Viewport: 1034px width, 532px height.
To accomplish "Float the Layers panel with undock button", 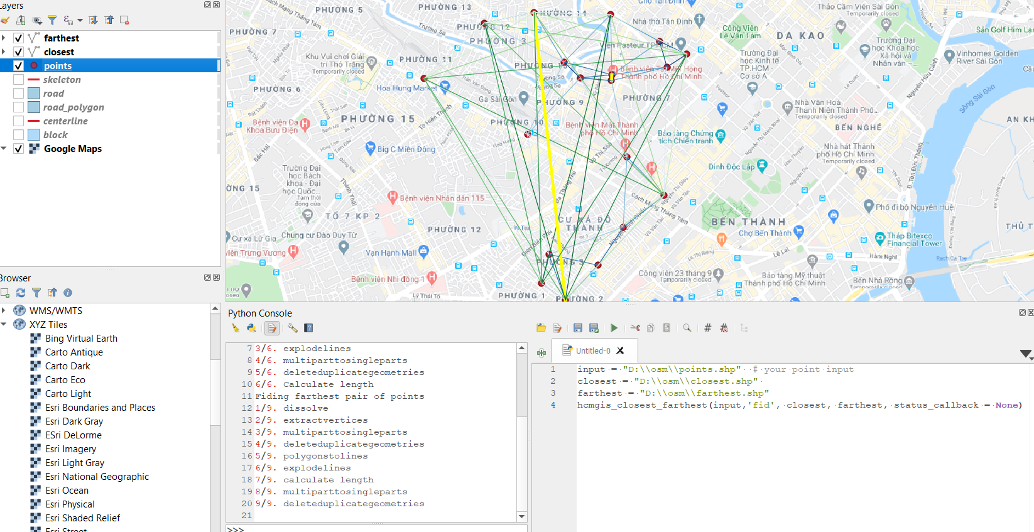I will pyautogui.click(x=208, y=5).
